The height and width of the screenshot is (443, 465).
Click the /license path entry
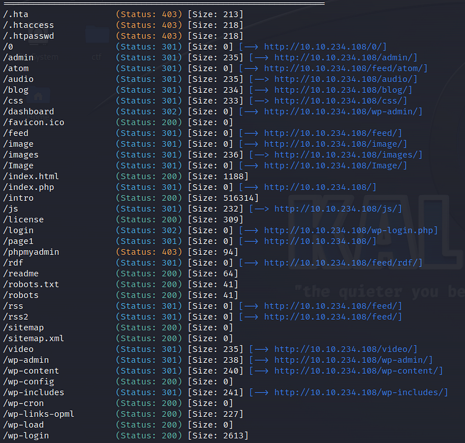23,219
